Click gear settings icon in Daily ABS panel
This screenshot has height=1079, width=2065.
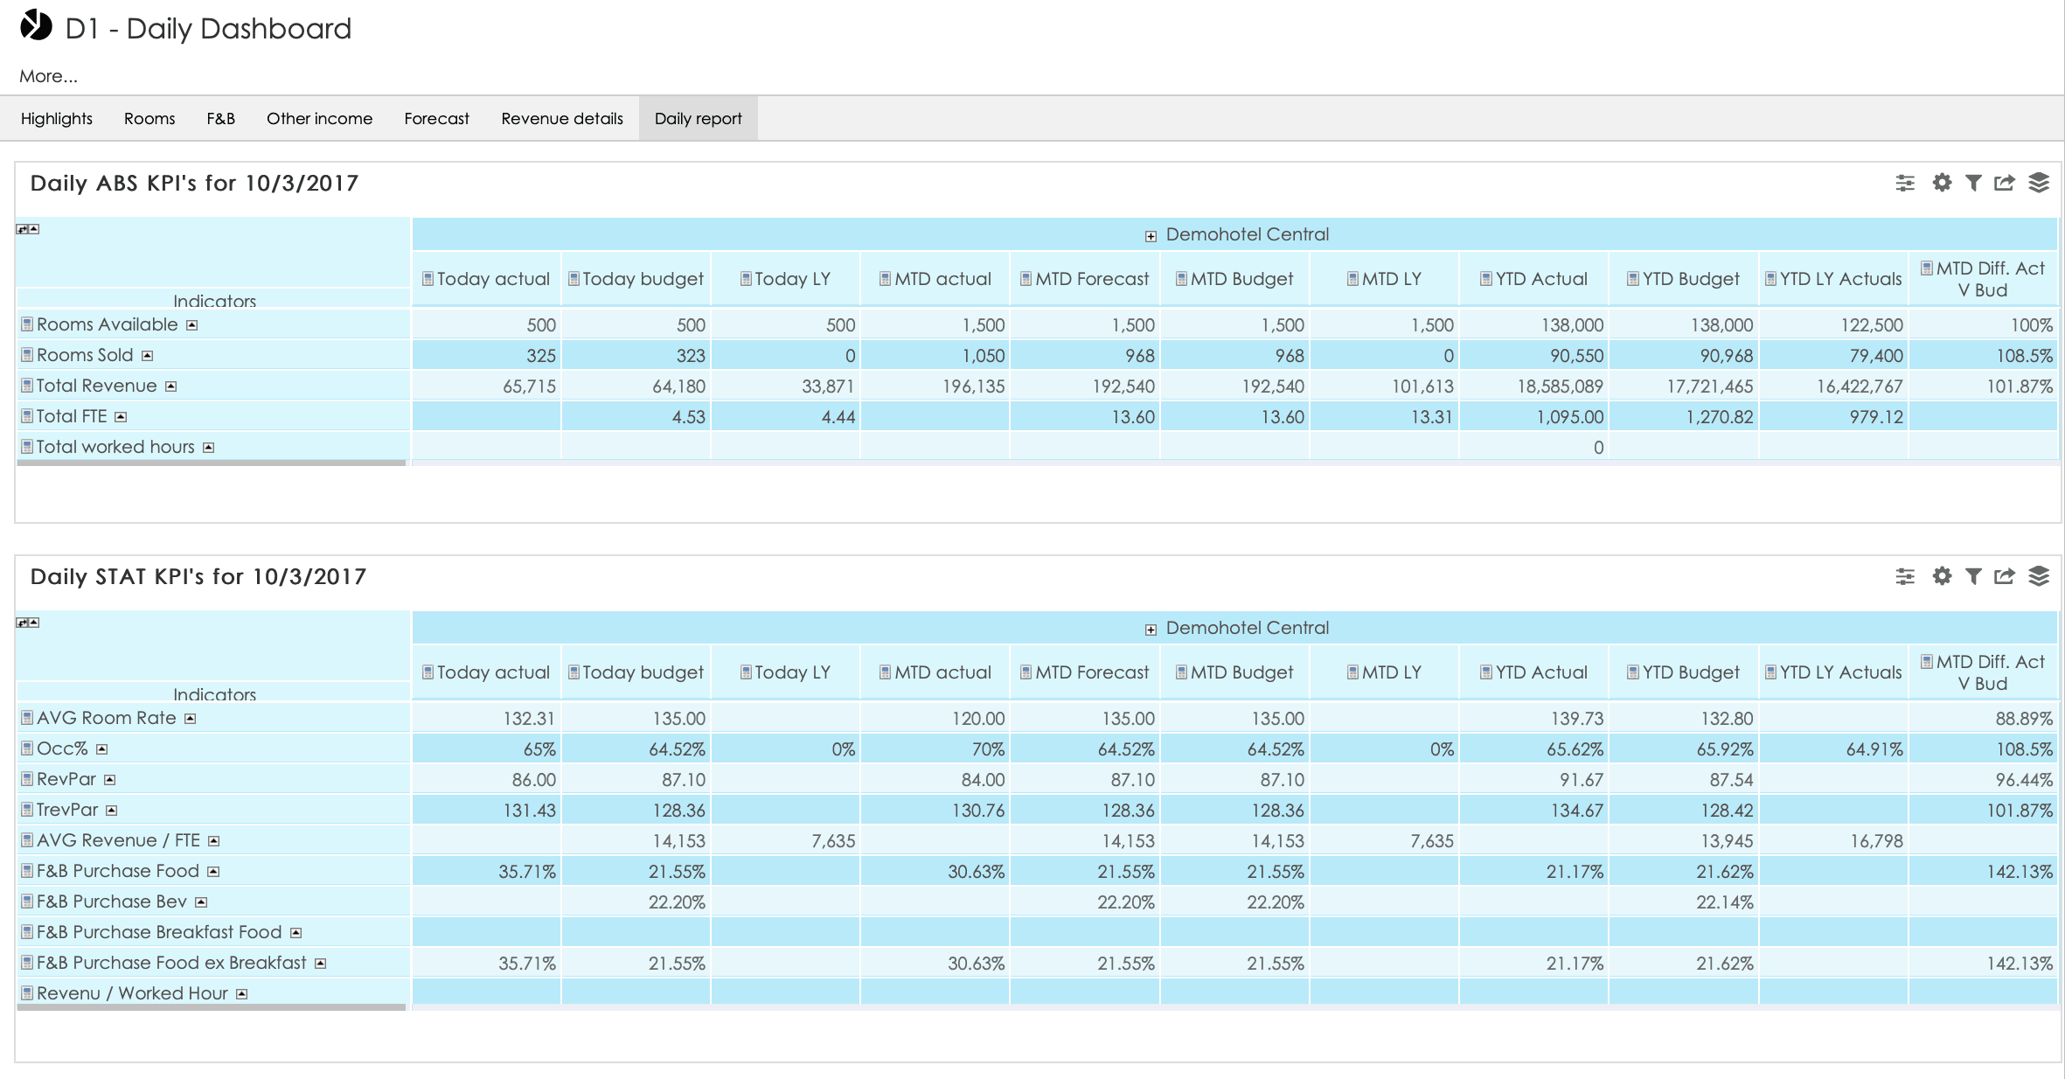(x=1942, y=183)
